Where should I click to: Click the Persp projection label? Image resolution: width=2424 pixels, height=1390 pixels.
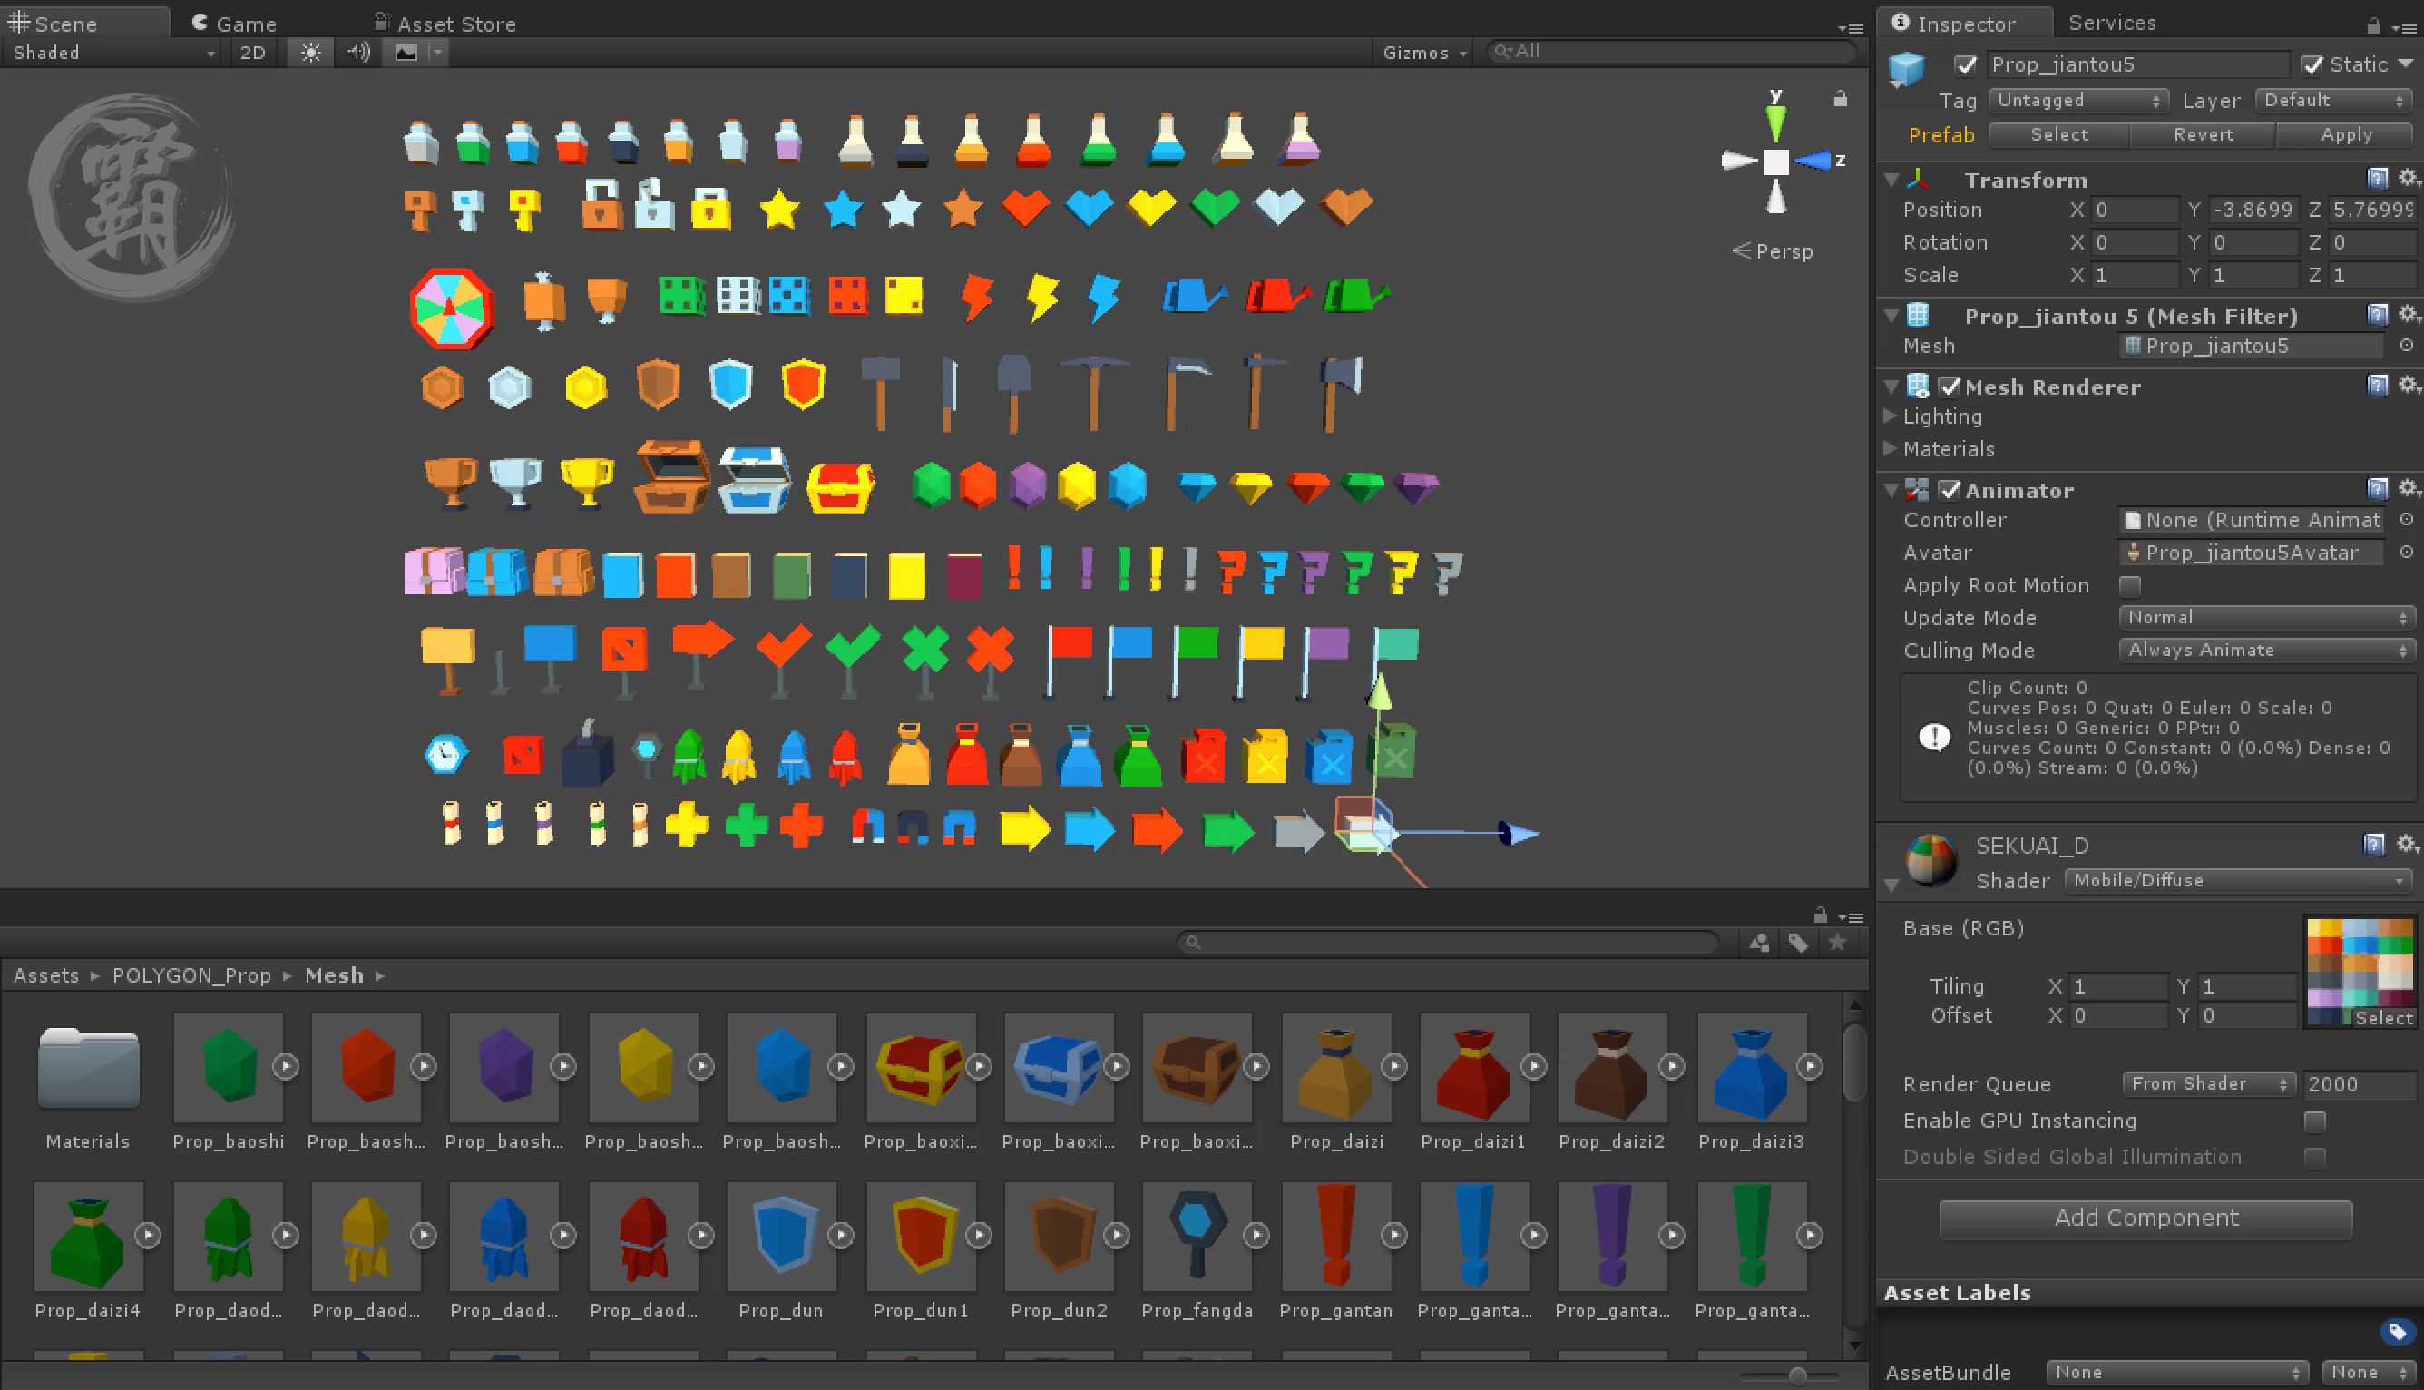point(1783,251)
